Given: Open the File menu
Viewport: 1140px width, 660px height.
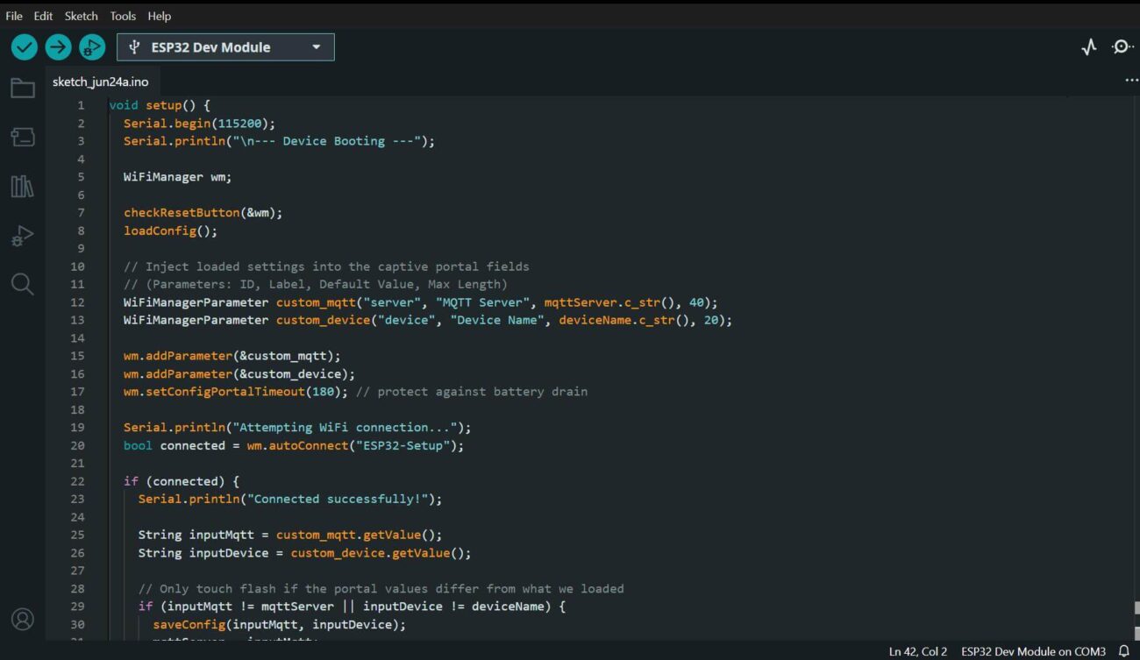Looking at the screenshot, I should (14, 16).
